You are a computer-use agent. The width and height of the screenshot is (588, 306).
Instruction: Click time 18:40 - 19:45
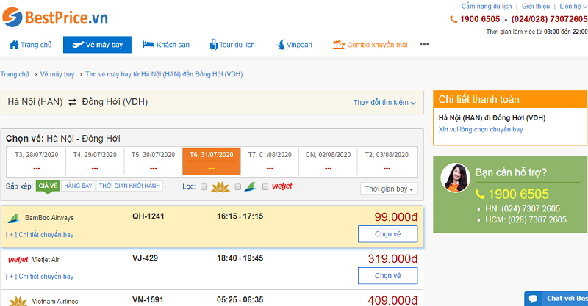tap(240, 258)
